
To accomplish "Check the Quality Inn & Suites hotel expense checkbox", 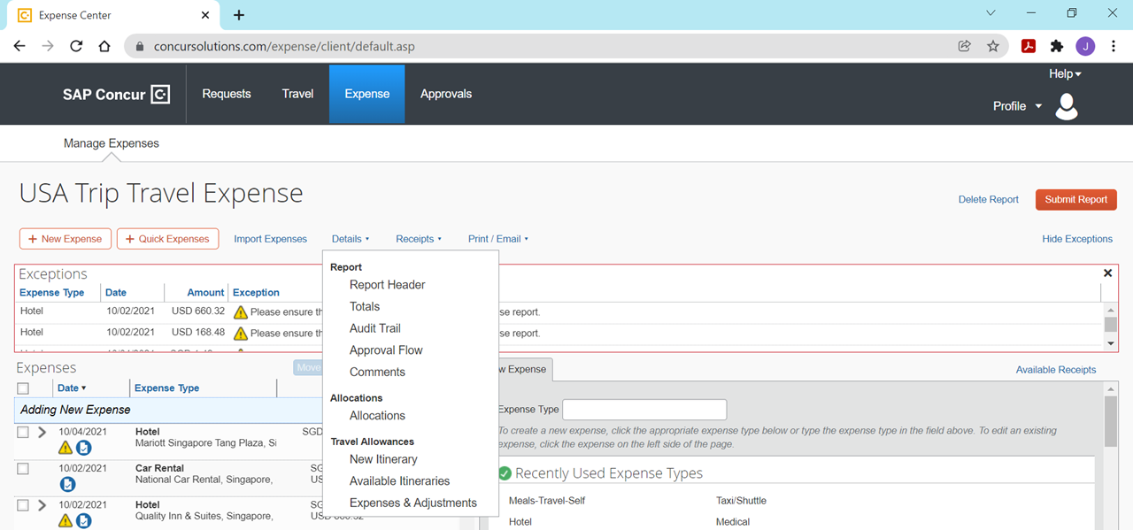I will point(23,505).
